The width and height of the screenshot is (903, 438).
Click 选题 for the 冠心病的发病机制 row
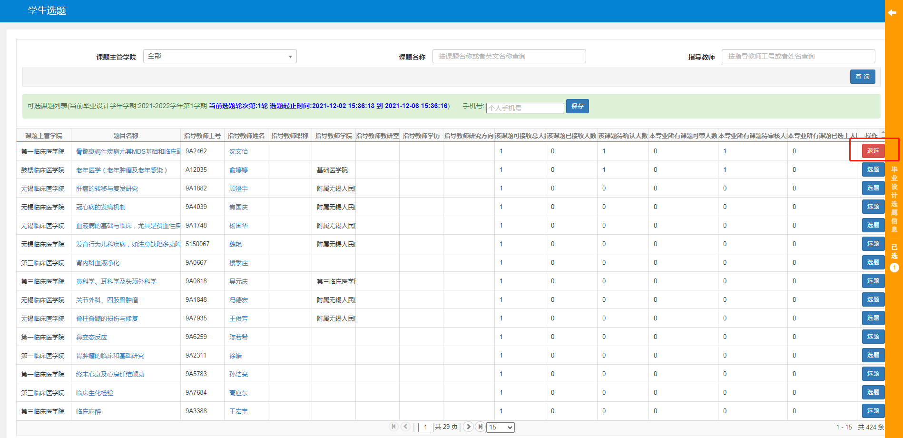click(873, 207)
